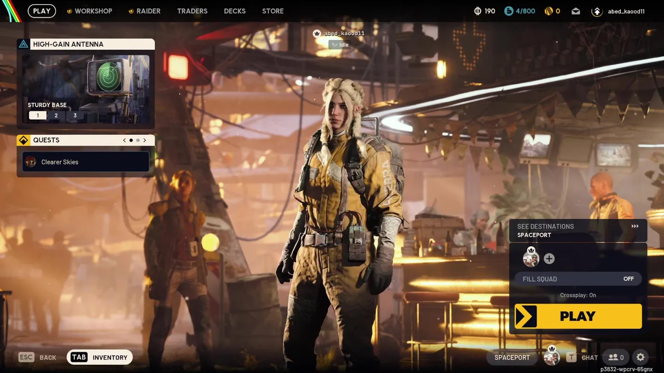Click the arrow icon on the Play button
The width and height of the screenshot is (664, 373).
click(526, 316)
